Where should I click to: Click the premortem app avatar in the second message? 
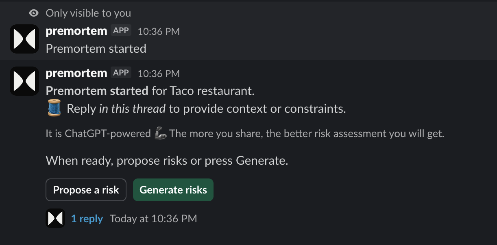24,81
